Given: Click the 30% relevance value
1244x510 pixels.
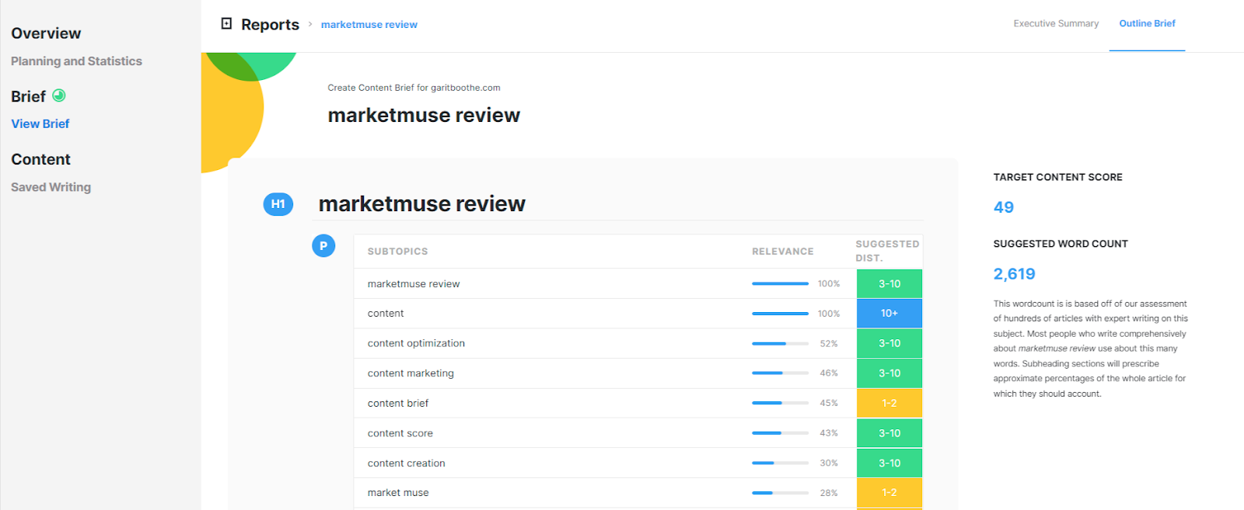Looking at the screenshot, I should point(829,463).
